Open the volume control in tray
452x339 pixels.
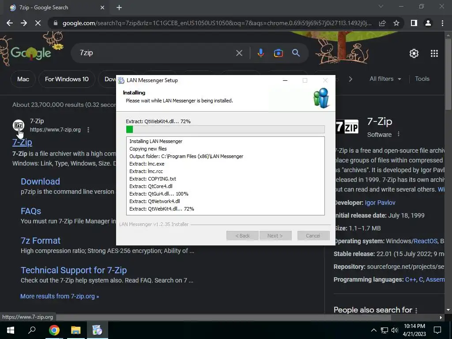pos(395,330)
